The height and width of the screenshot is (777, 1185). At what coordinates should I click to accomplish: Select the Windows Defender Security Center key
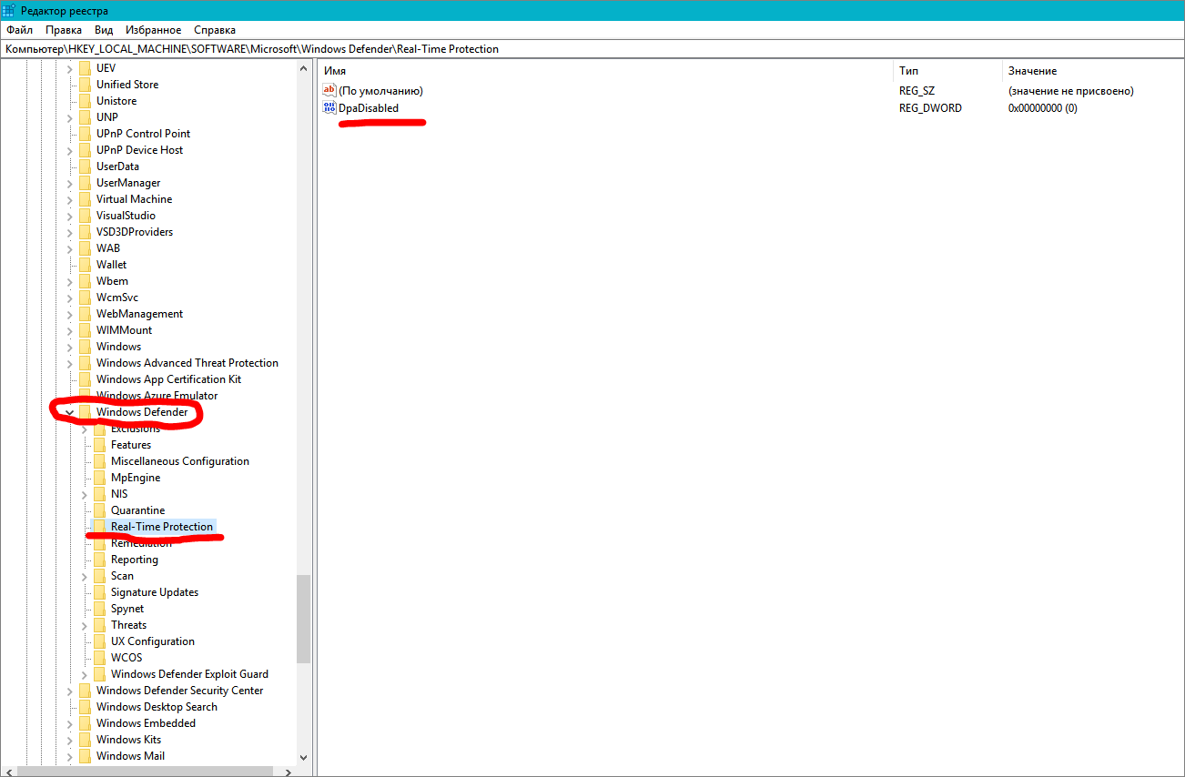[180, 691]
